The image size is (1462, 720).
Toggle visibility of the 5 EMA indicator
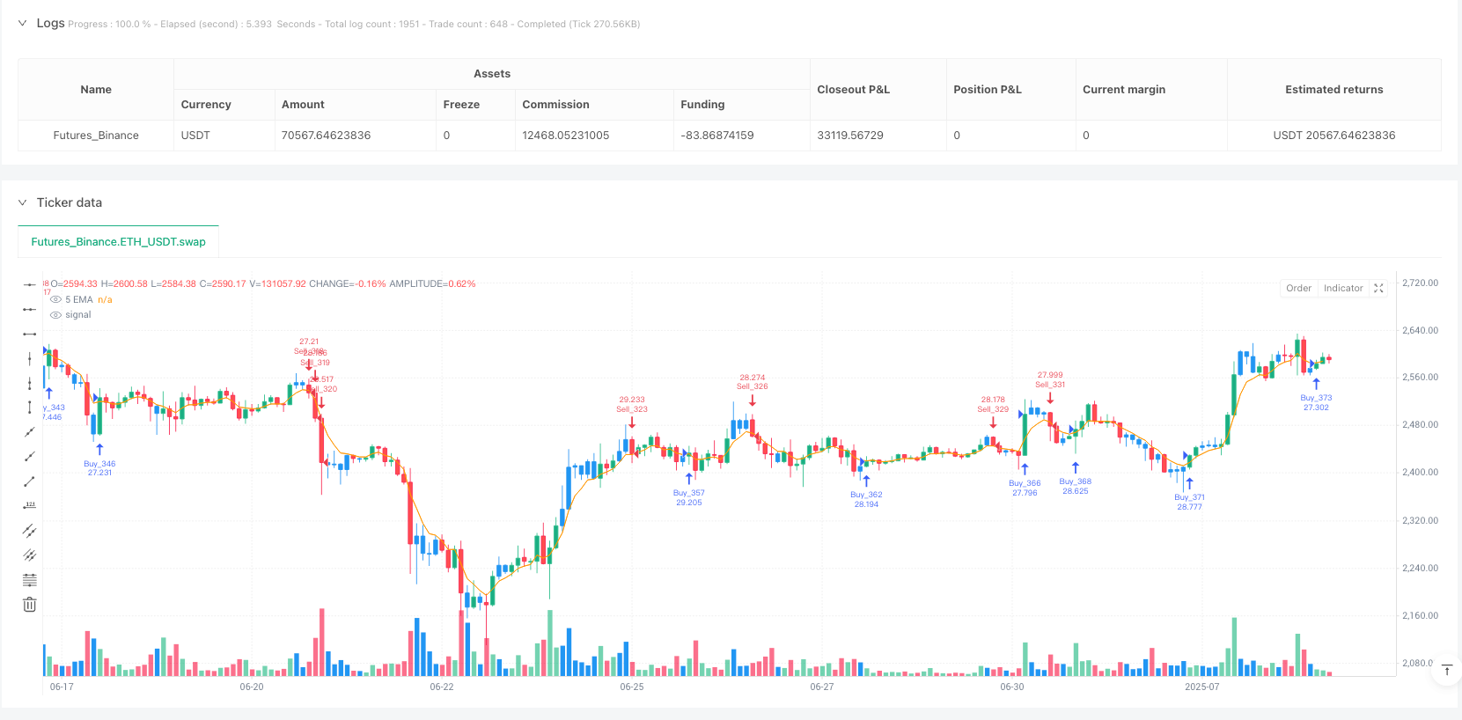click(x=56, y=300)
